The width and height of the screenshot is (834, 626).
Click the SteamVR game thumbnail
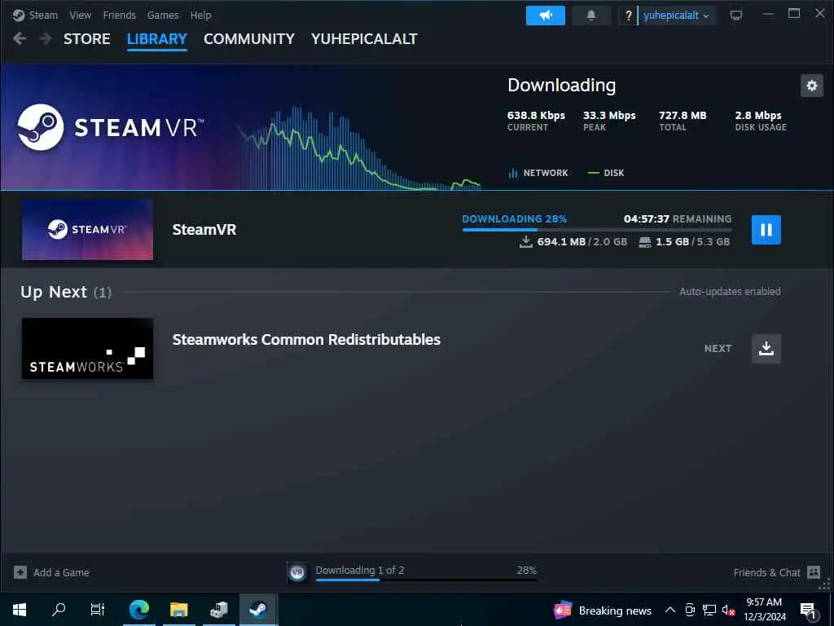pyautogui.click(x=87, y=229)
